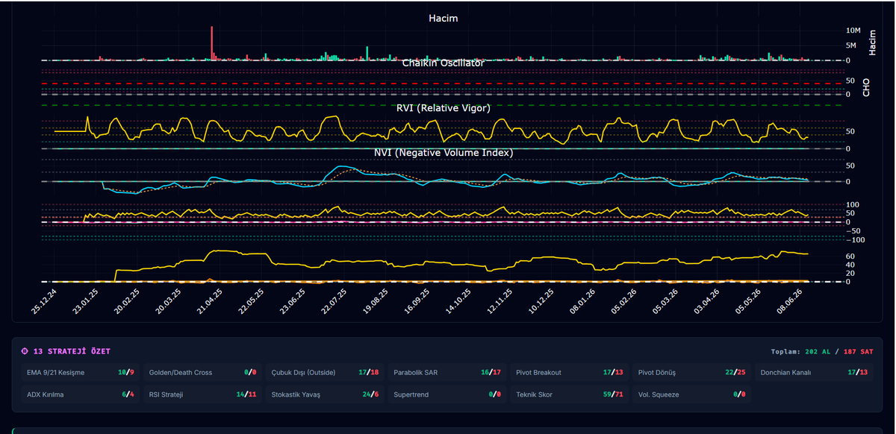Click the 23.06.25 date label
Image resolution: width=896 pixels, height=434 pixels.
pyautogui.click(x=294, y=302)
